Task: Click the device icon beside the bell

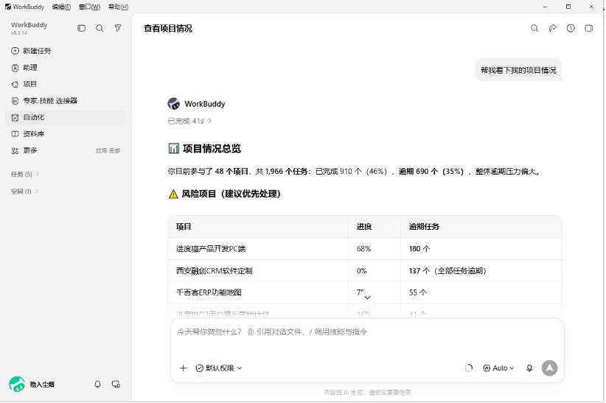Action: 116,385
